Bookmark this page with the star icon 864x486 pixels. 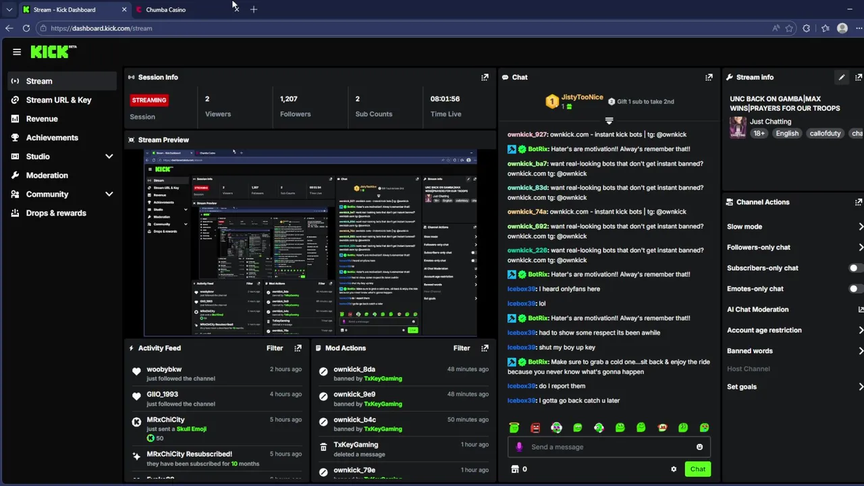(x=789, y=28)
